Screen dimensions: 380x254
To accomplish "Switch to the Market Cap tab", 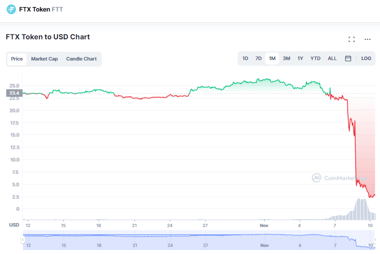I will click(x=44, y=59).
